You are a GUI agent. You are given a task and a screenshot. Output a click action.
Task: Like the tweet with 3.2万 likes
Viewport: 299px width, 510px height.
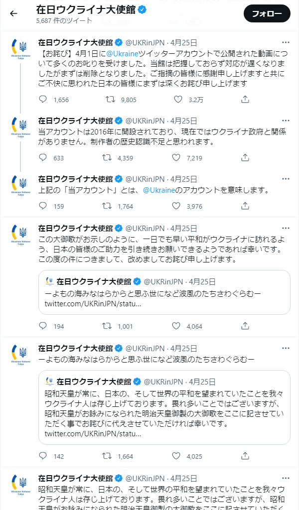178,99
